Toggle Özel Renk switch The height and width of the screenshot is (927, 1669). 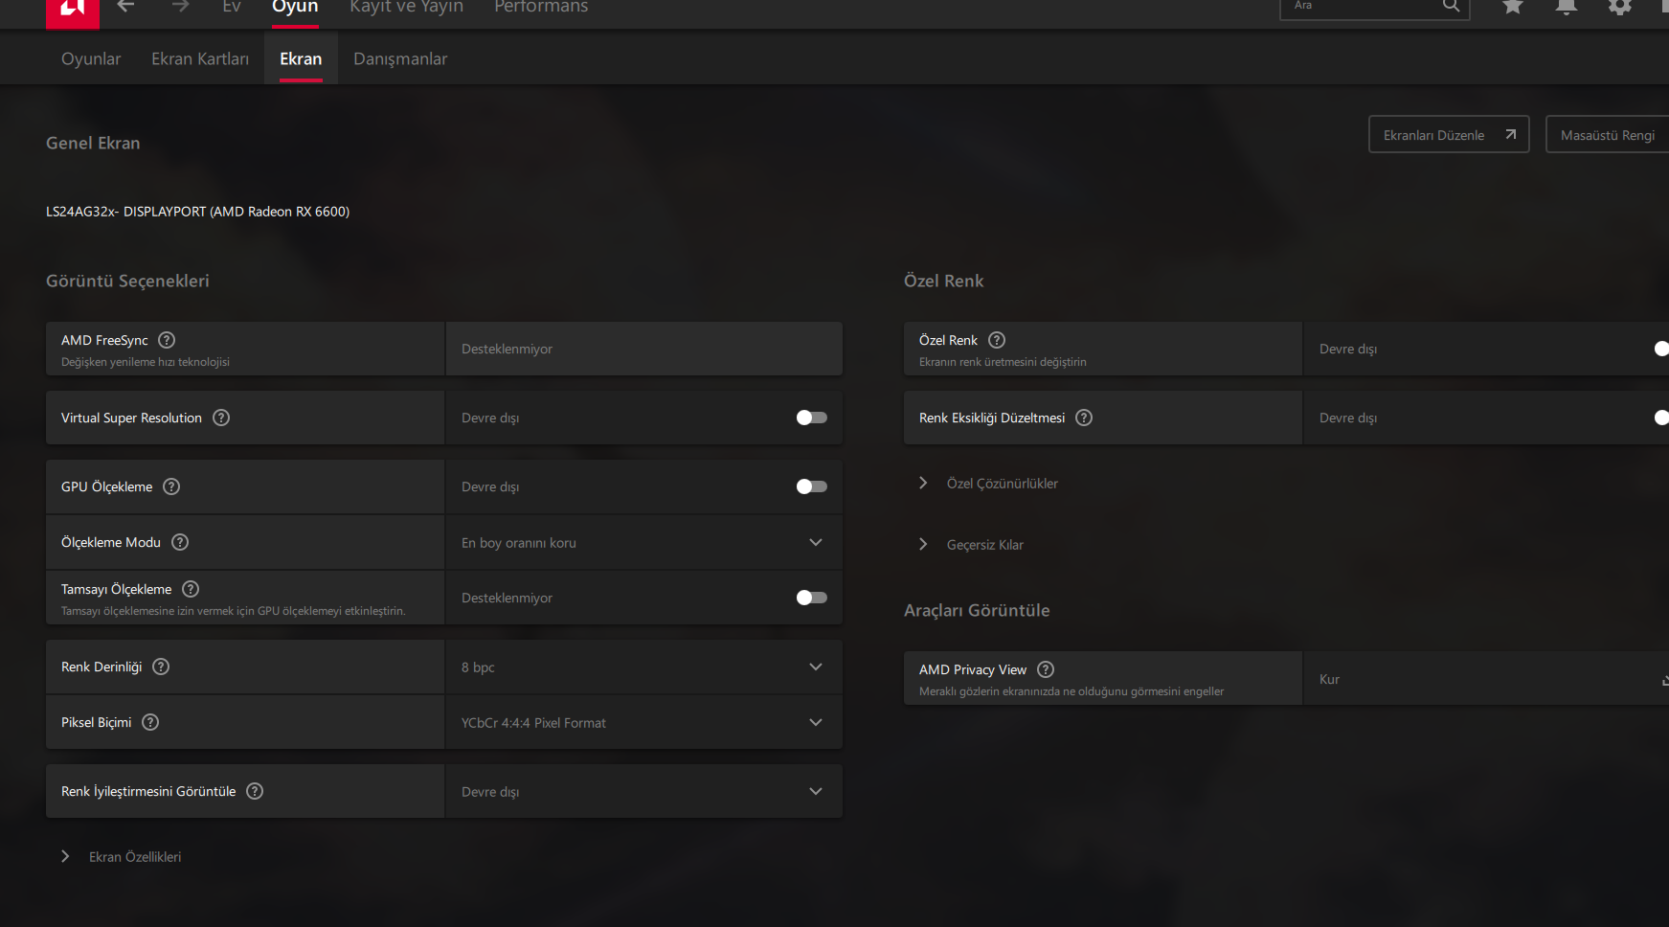point(1661,349)
